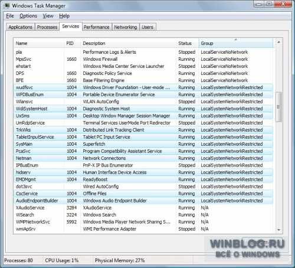This screenshot has height=268, width=295.
Task: Open the File menu
Action: pos(10,16)
